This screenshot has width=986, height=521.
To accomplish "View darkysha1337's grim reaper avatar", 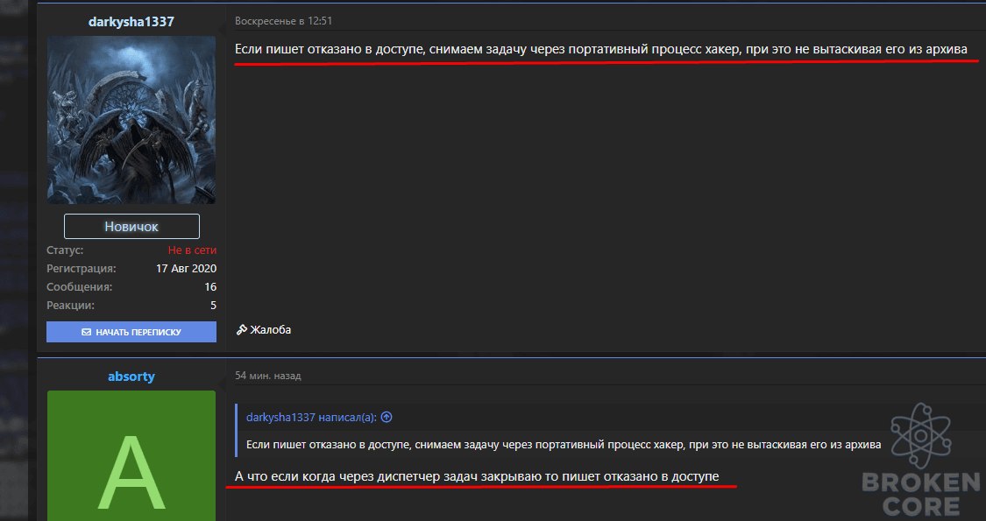I will 131,119.
